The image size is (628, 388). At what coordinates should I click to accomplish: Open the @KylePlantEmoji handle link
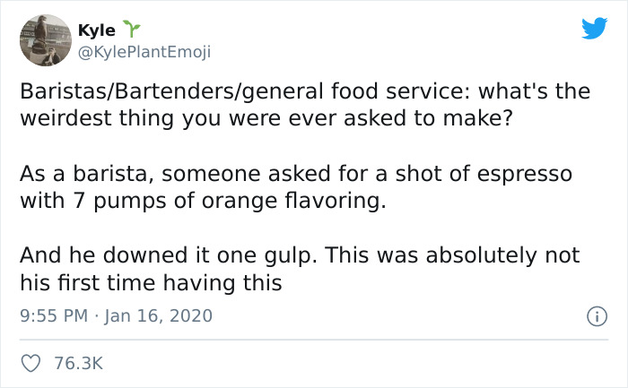click(144, 52)
